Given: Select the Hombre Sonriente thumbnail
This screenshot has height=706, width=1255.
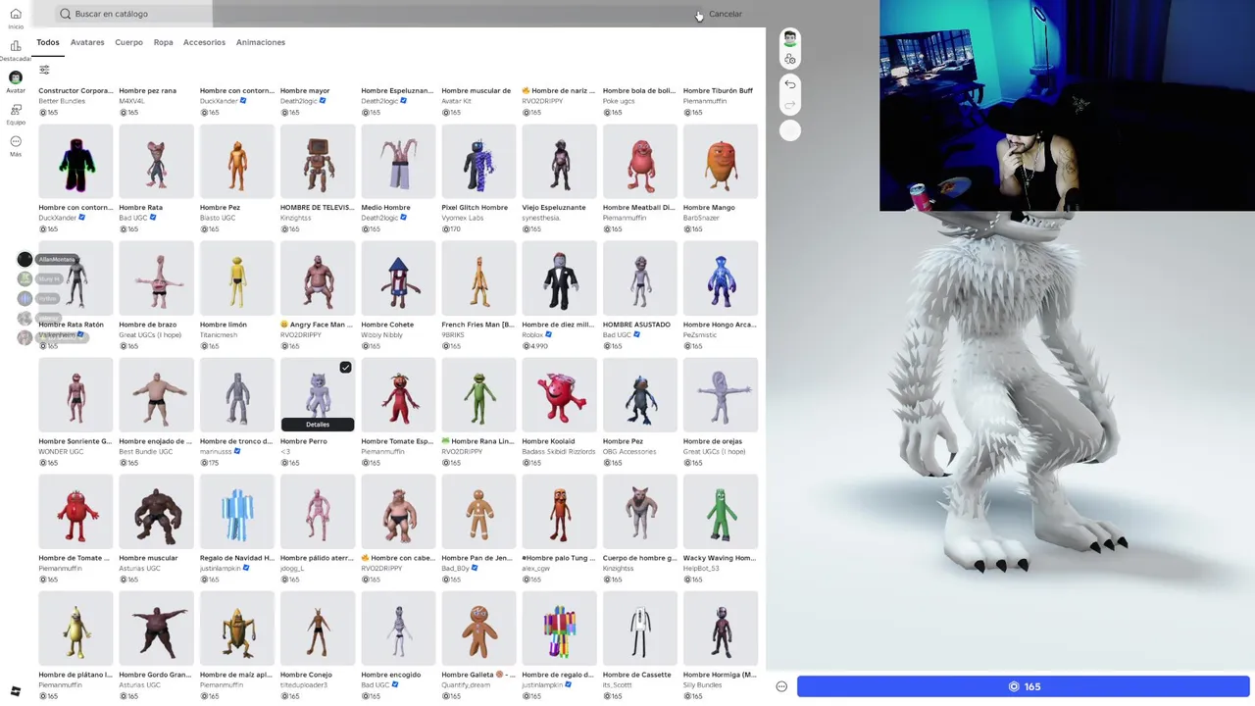Looking at the screenshot, I should coord(75,394).
